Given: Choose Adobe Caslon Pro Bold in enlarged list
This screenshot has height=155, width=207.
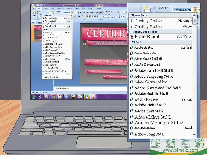Looking at the screenshot, I should 161,59.
